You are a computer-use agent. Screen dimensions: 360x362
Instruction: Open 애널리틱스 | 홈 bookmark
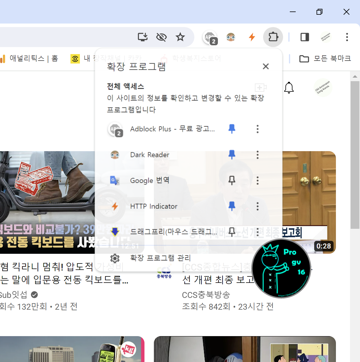(29, 59)
